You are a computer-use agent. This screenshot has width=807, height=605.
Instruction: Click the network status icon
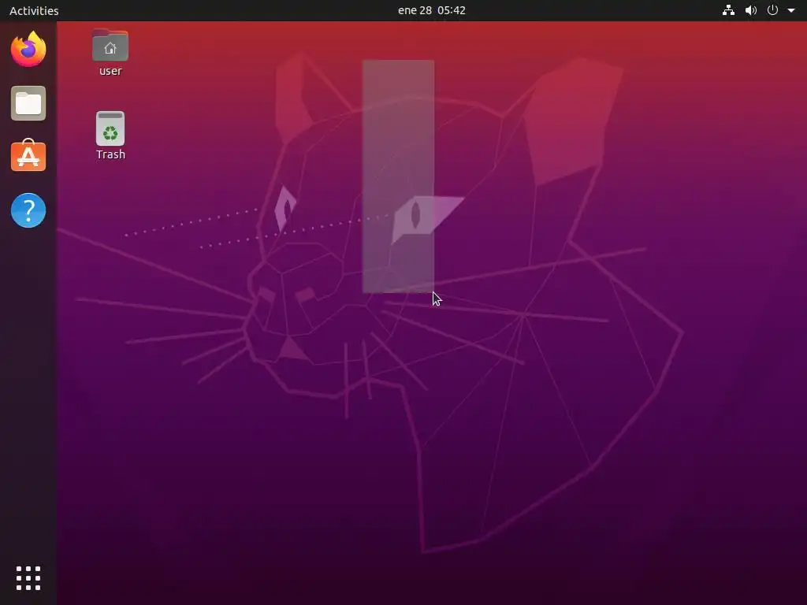728,10
